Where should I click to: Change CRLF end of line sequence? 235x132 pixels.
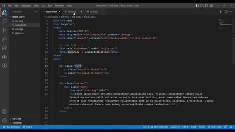click(194, 127)
